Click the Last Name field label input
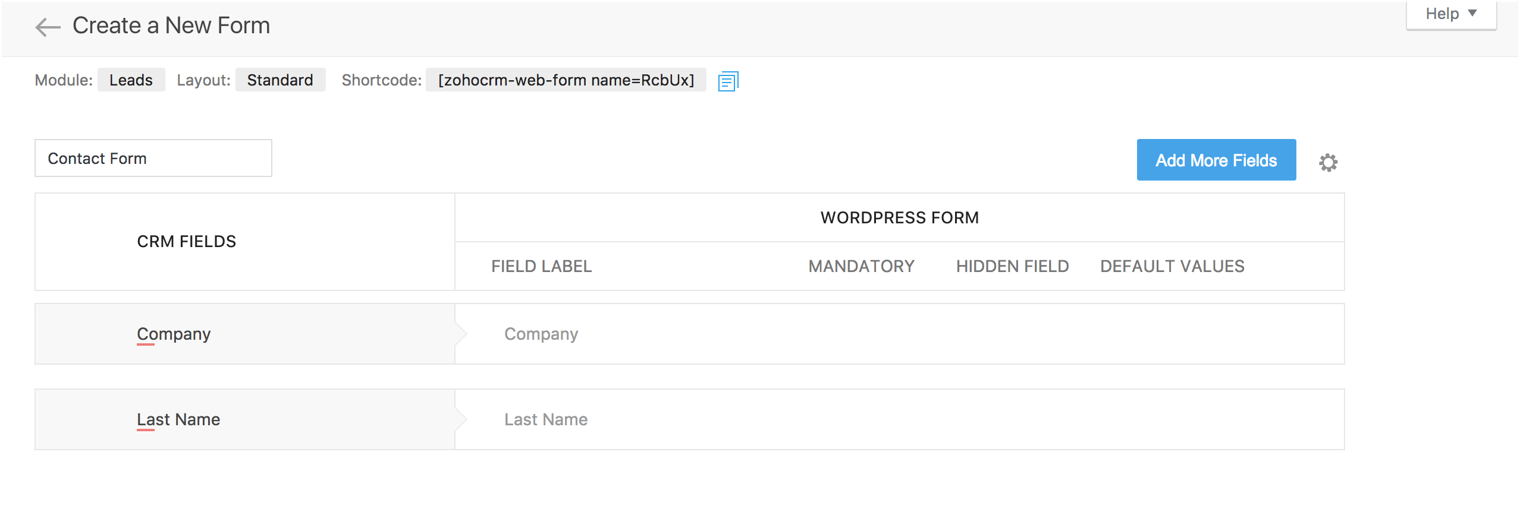 [654, 419]
